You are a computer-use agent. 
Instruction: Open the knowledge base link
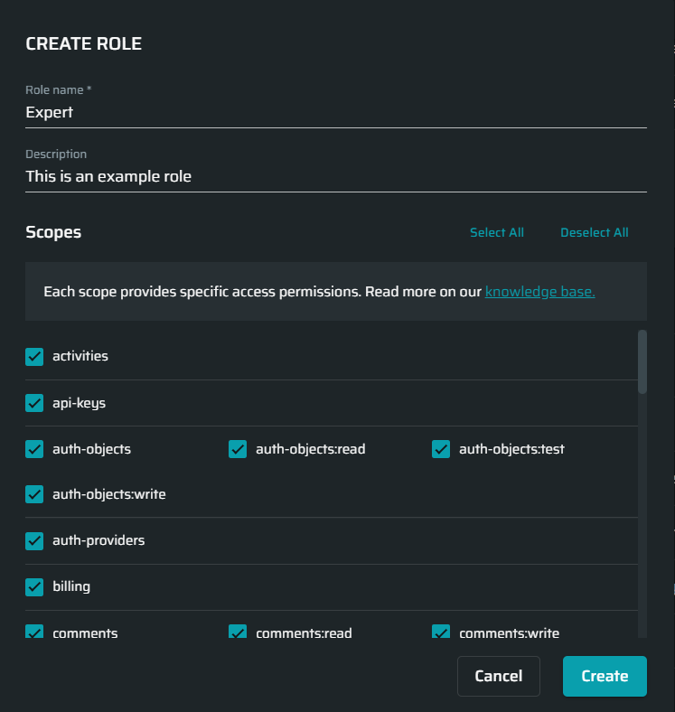point(539,292)
